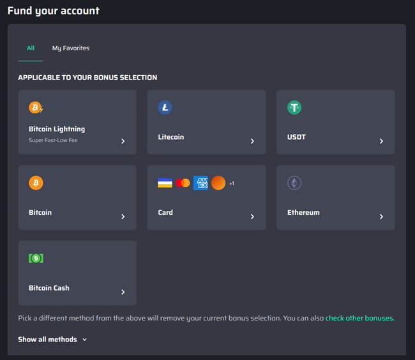
Task: Open Bitcoin Lightning via its arrow chevron
Action: click(123, 141)
